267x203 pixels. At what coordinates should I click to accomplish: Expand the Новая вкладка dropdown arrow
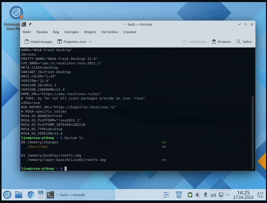(x=53, y=44)
